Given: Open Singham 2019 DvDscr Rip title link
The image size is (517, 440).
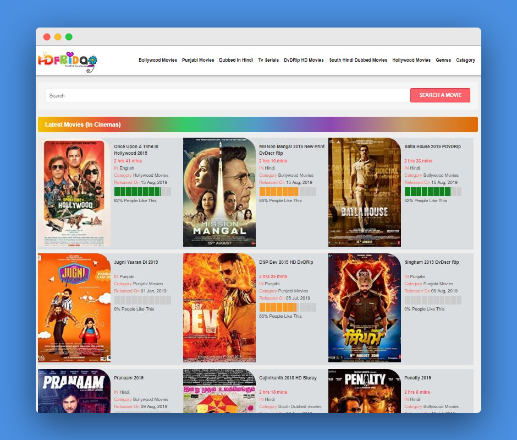Looking at the screenshot, I should [432, 262].
